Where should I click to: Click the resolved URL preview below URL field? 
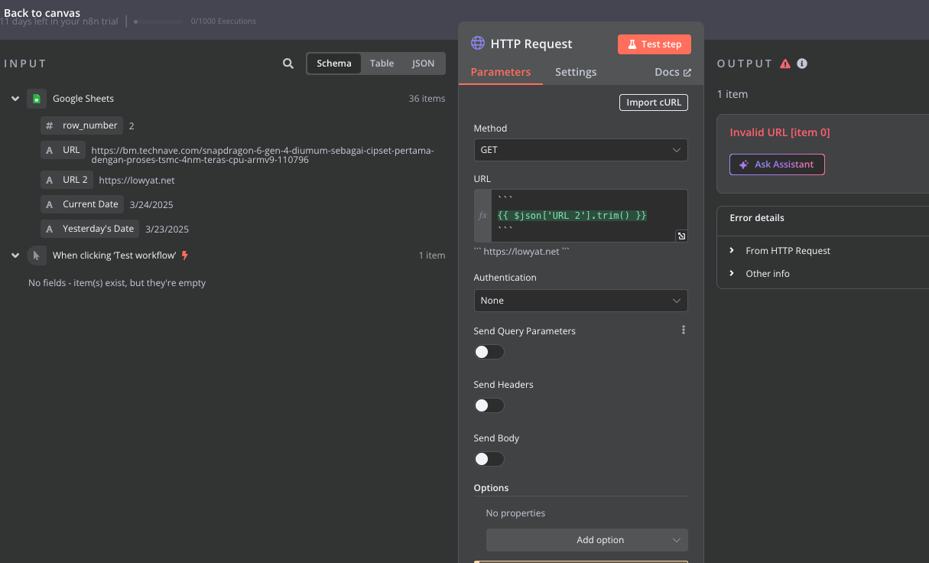pyautogui.click(x=521, y=252)
